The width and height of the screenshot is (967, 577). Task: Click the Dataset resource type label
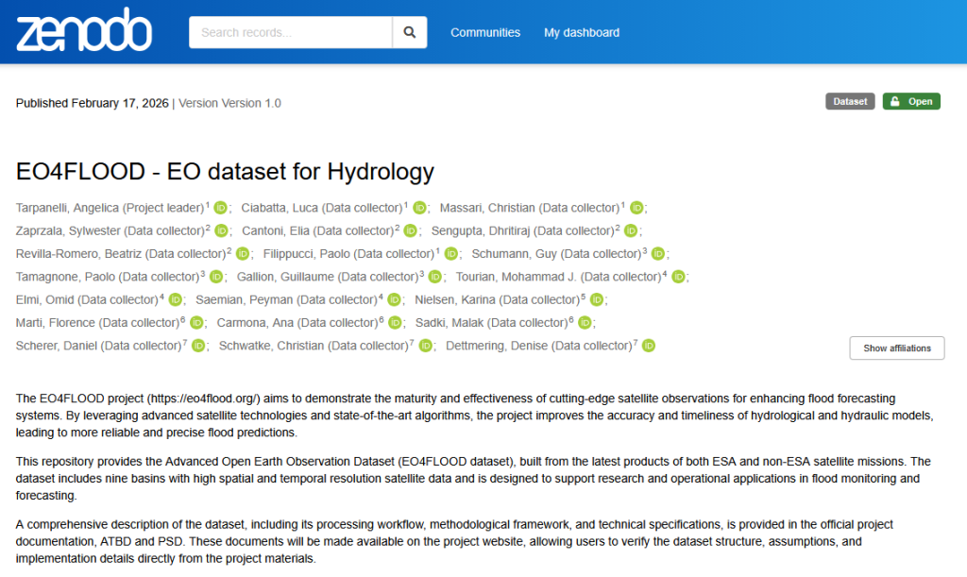(850, 102)
